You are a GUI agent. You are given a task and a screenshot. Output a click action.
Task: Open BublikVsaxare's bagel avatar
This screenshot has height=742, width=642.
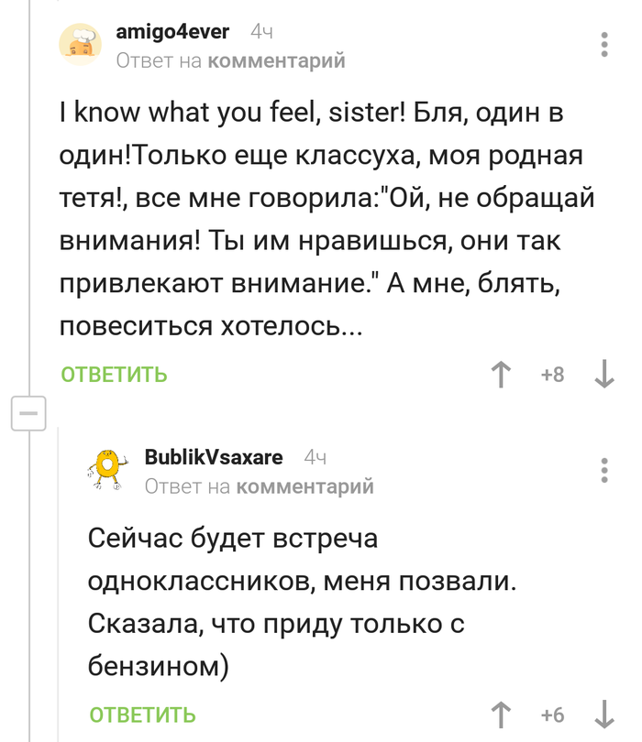[x=109, y=469]
